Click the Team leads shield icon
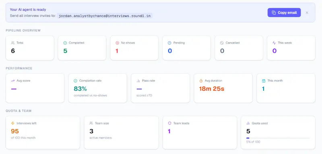This screenshot has height=154, width=322. (x=169, y=123)
